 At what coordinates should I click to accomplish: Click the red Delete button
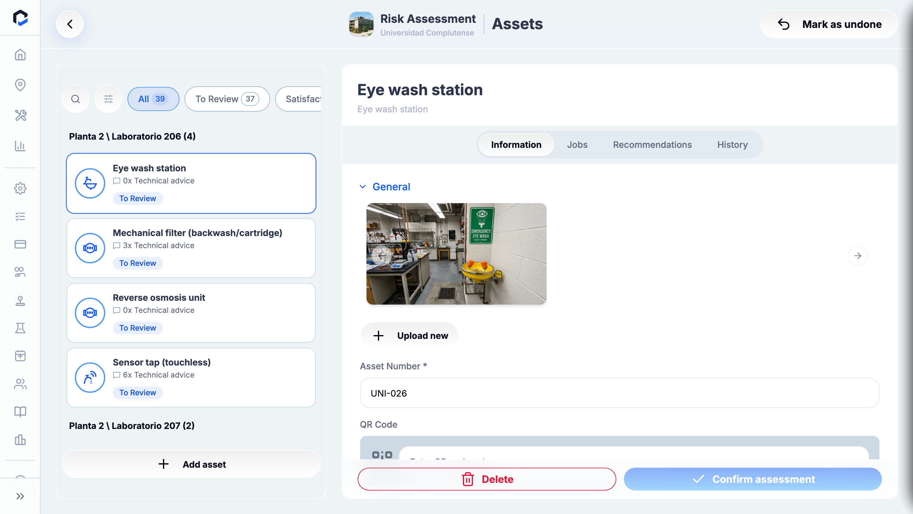487,479
